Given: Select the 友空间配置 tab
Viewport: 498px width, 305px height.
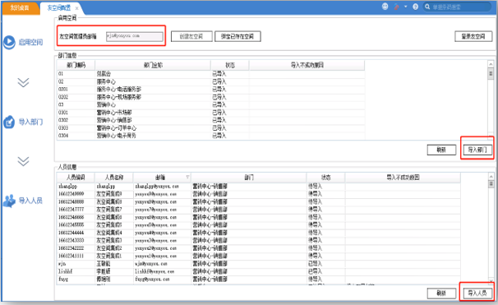Looking at the screenshot, I should pyautogui.click(x=58, y=8).
